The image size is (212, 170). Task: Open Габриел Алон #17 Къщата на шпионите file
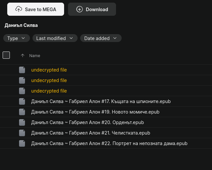coord(101,101)
